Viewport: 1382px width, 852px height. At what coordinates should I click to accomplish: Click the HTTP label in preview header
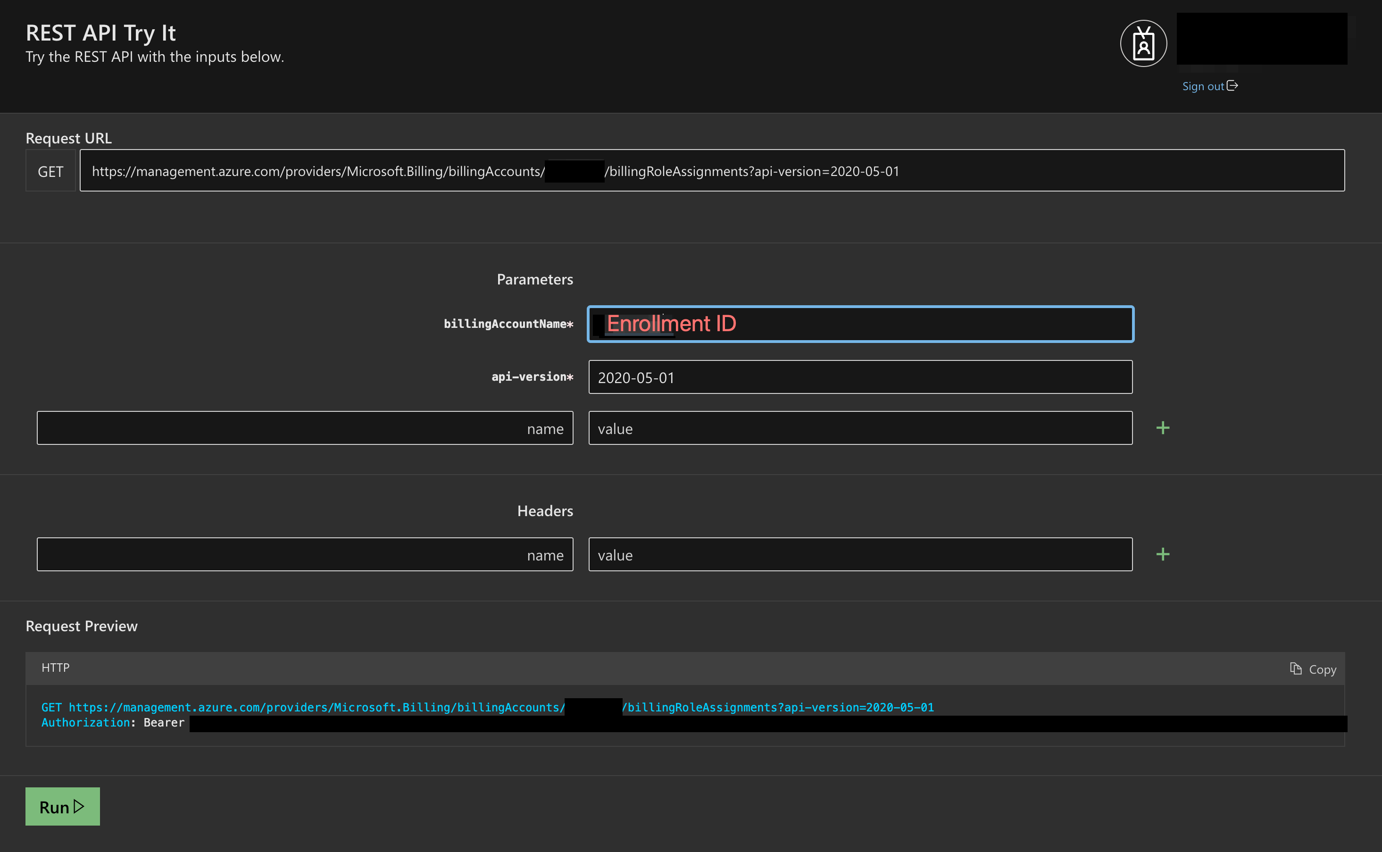tap(55, 668)
